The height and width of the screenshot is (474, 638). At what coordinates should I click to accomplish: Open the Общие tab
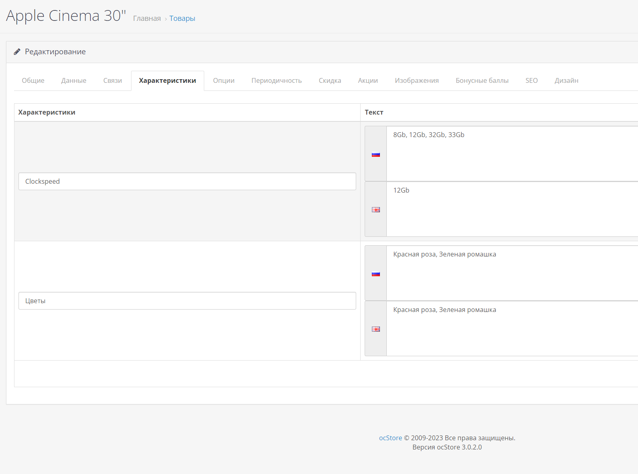[33, 80]
